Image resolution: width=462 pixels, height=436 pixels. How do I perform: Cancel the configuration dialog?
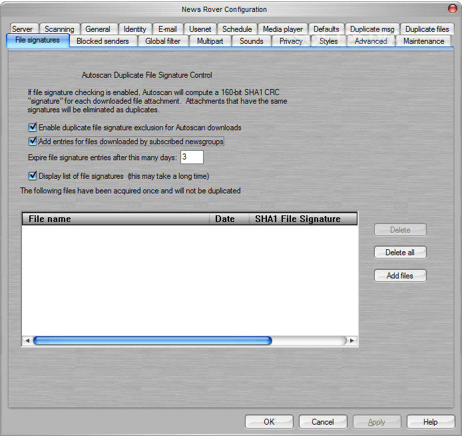(x=323, y=422)
